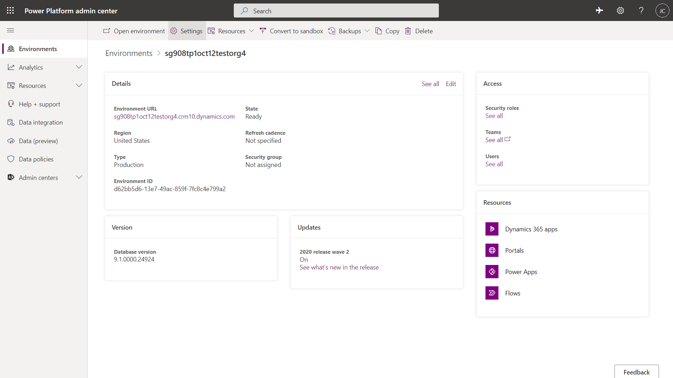673x378 pixels.
Task: Open See what's new in the release
Action: point(339,267)
